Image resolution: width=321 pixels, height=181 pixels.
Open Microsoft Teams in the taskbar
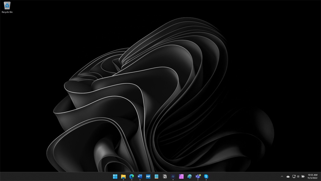[x=198, y=176]
